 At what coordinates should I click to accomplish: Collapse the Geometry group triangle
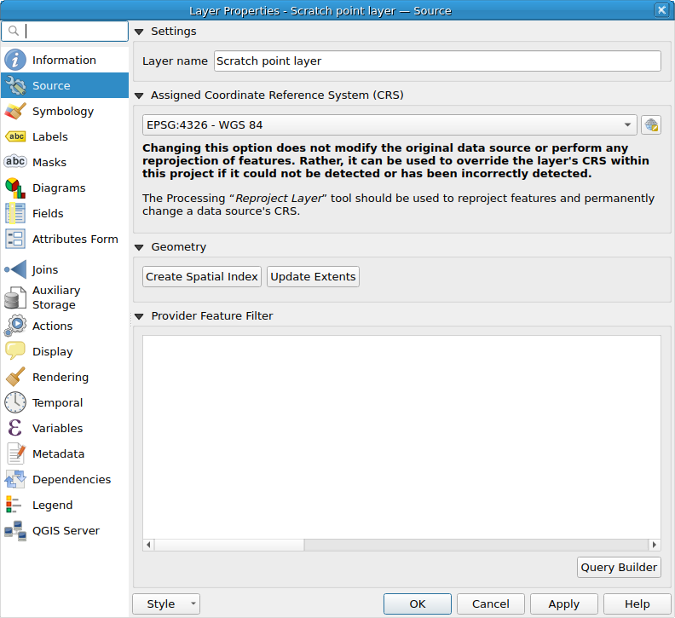coord(139,247)
